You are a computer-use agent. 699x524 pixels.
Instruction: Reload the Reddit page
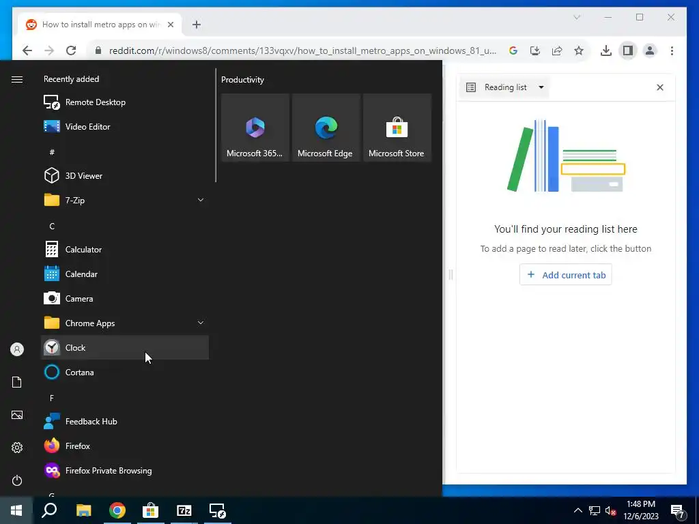(x=71, y=50)
